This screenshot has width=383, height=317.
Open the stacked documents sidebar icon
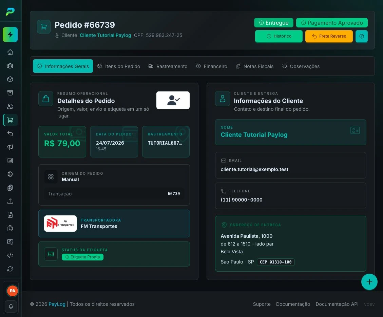tap(10, 228)
